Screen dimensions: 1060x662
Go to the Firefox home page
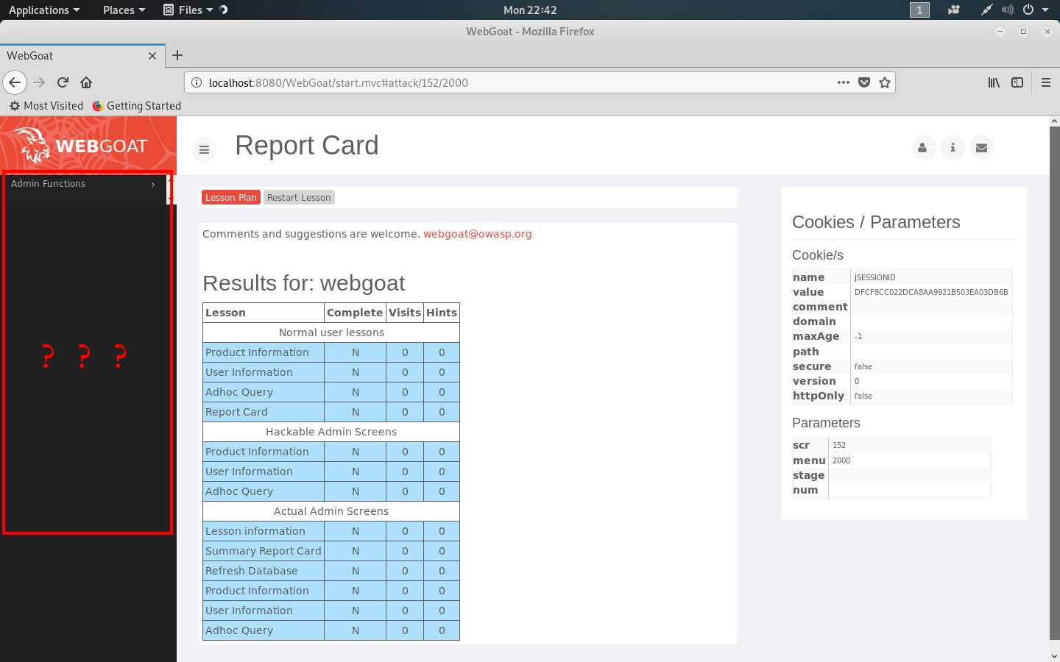click(86, 82)
